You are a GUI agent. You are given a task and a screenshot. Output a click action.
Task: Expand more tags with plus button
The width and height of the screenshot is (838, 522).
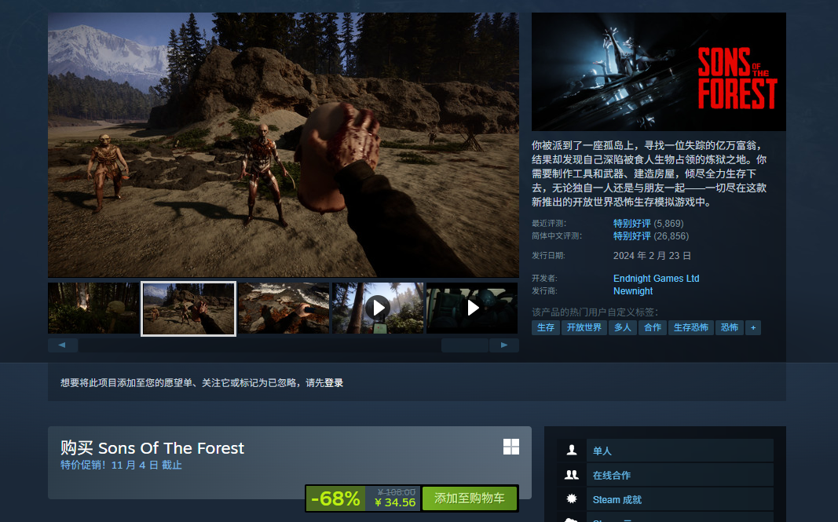[753, 327]
